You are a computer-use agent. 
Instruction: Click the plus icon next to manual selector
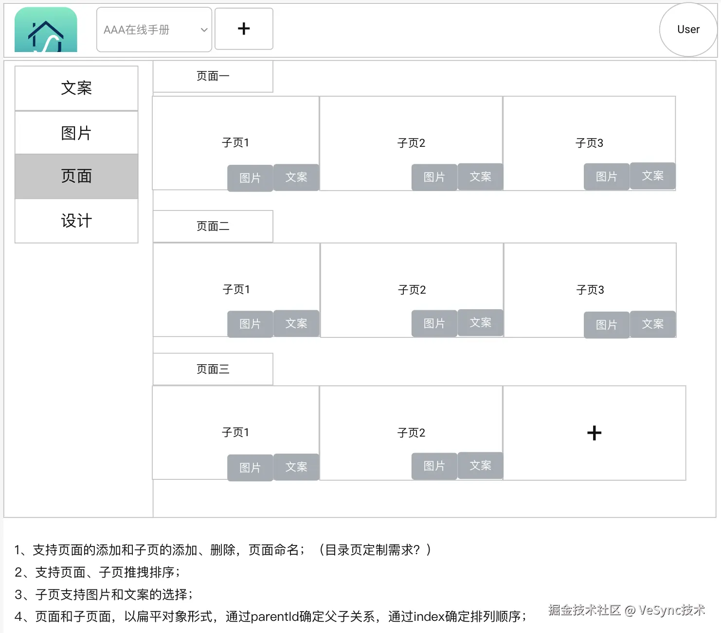[243, 29]
